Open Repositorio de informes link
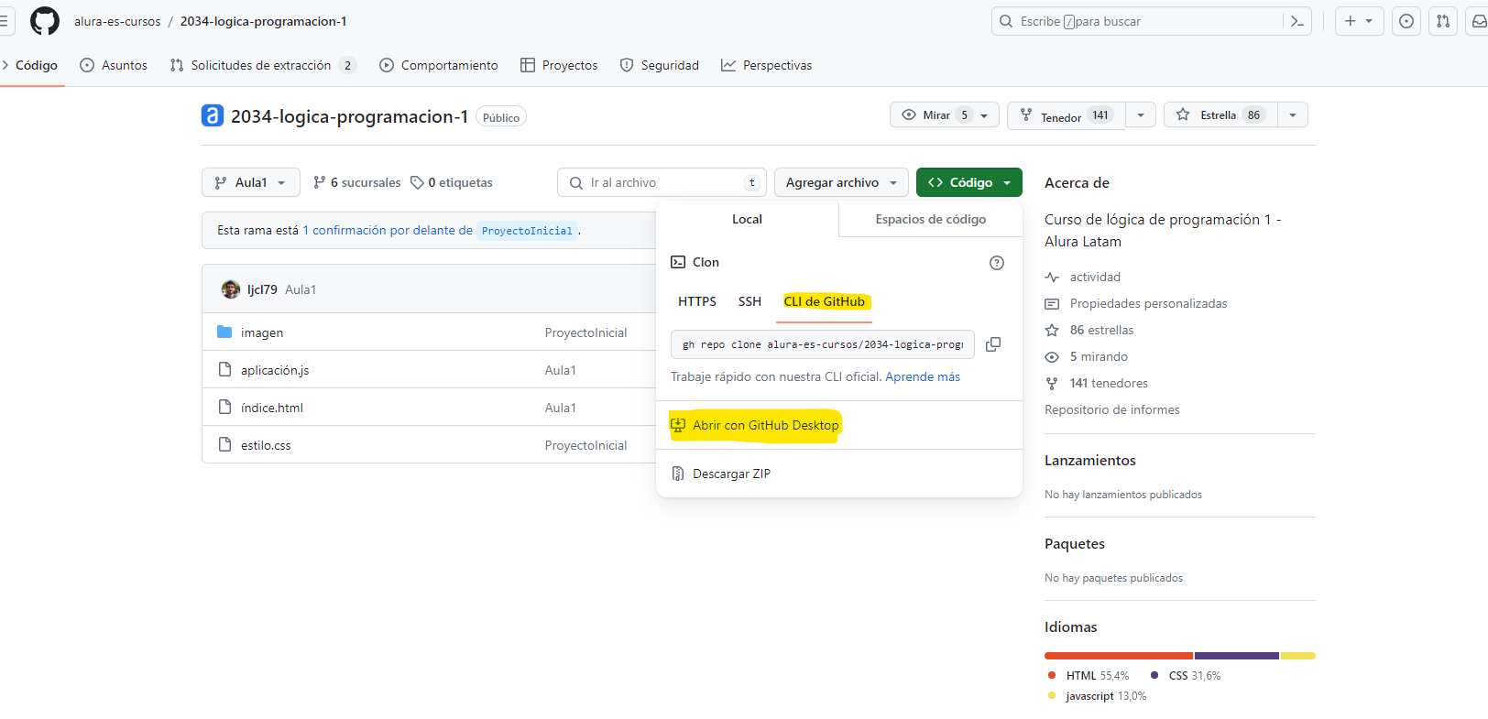 (1112, 409)
